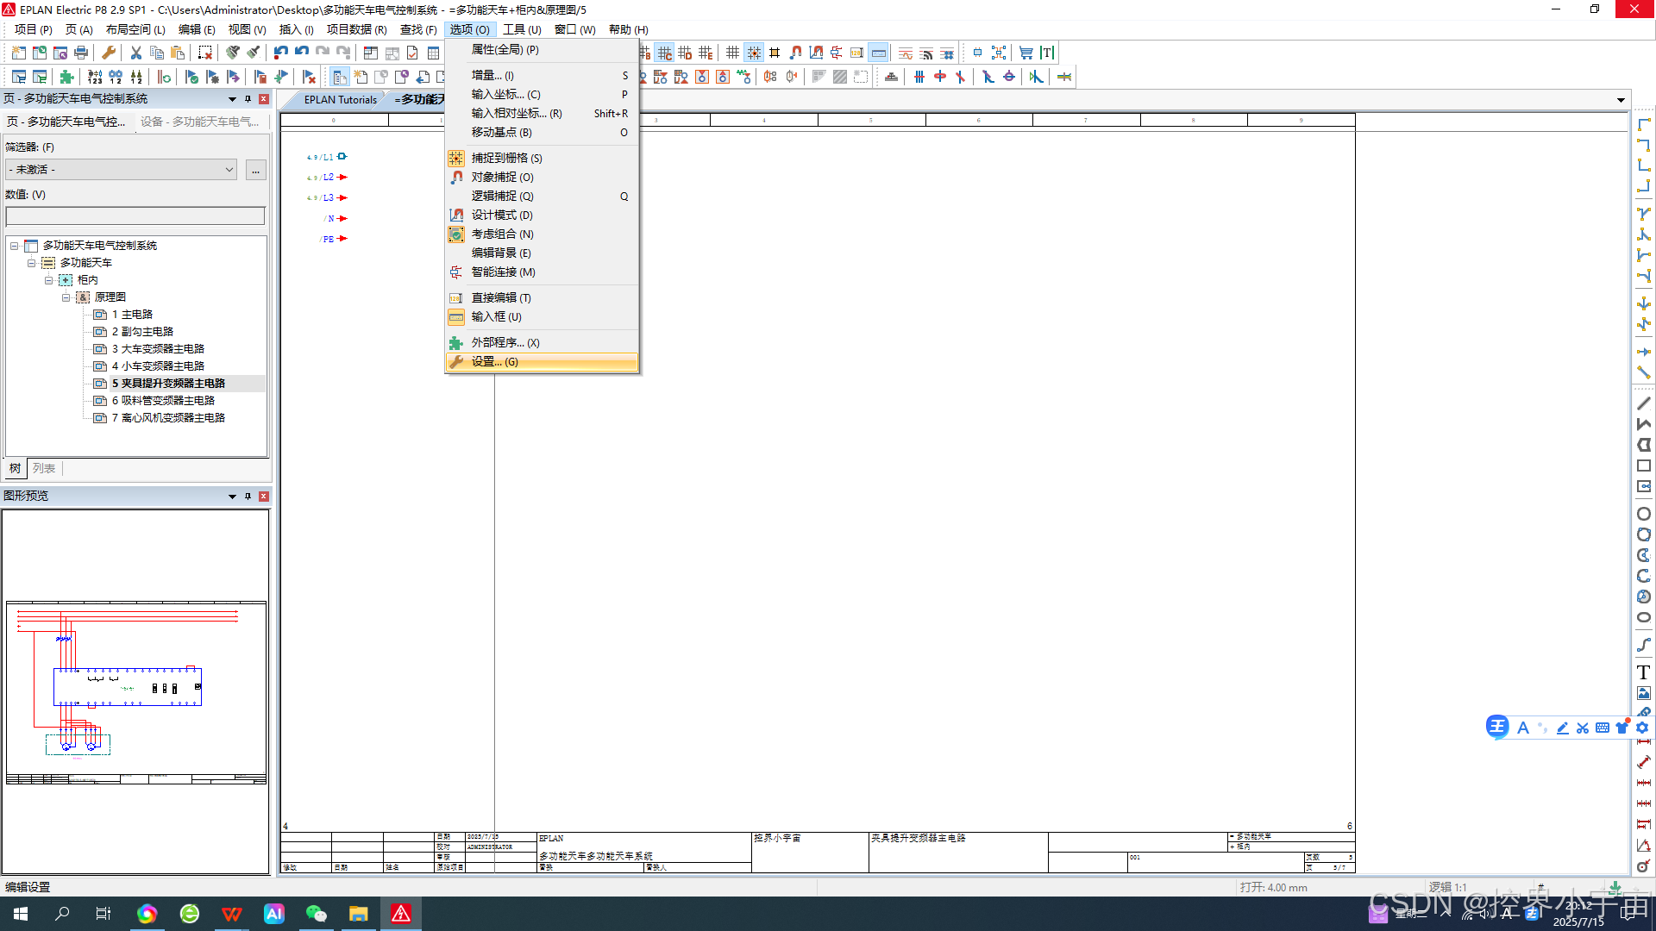Click the path function text T icon
This screenshot has height=931, width=1656.
point(1047,53)
